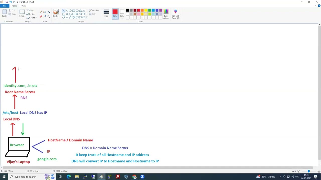Open Google Chrome from the taskbar
Viewport: 321px width, 180px height.
pos(134,177)
